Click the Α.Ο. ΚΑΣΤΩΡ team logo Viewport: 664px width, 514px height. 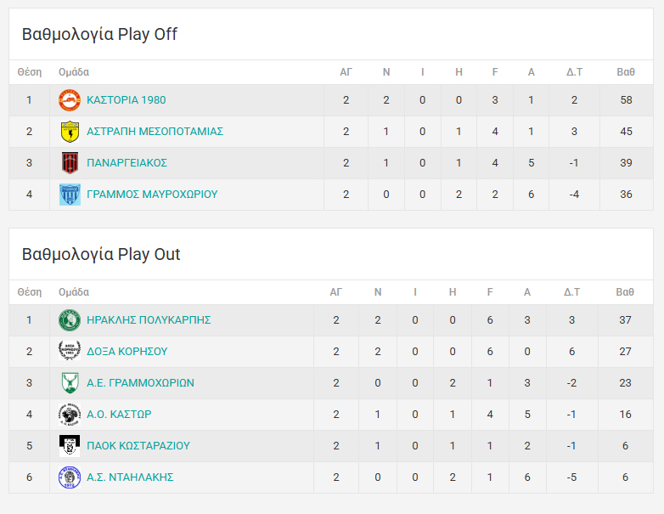70,415
